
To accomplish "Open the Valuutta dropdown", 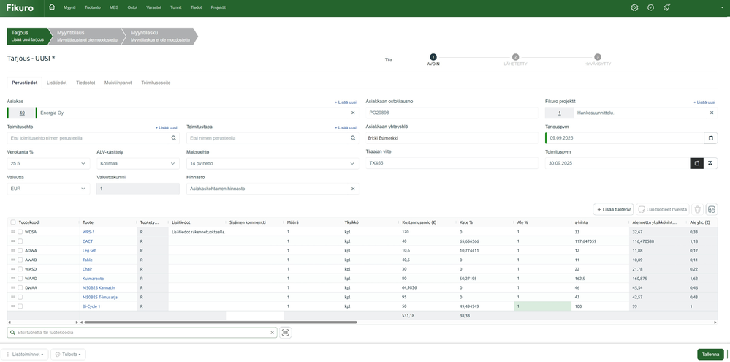I will coord(48,189).
